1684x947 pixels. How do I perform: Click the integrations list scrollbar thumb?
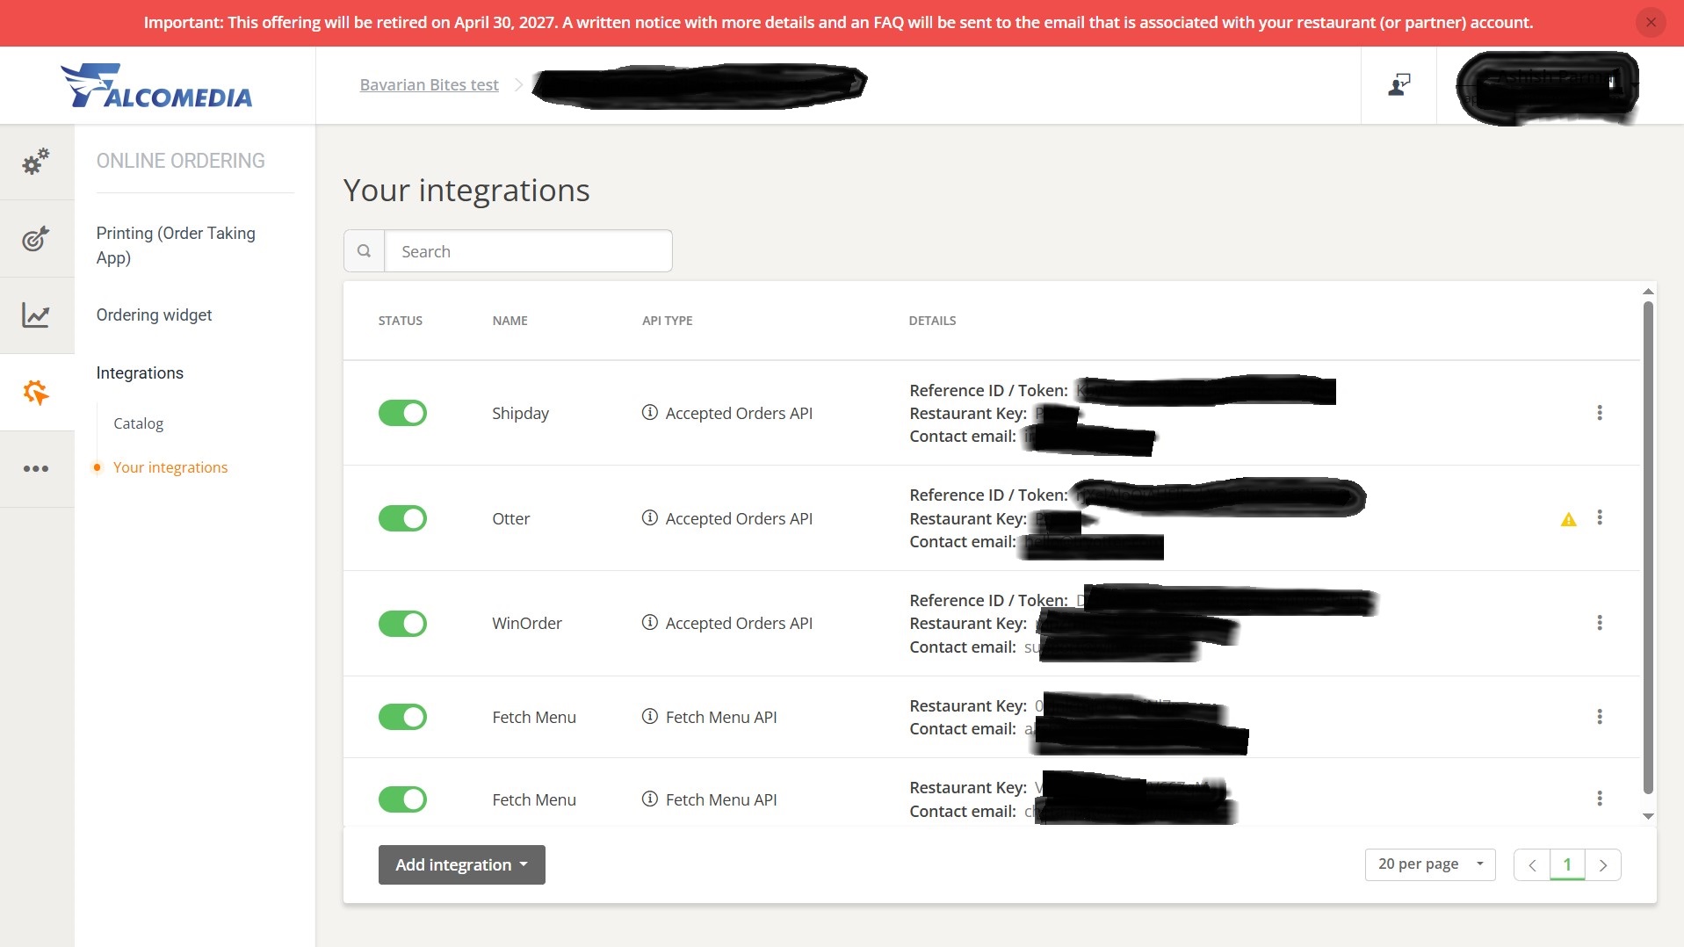[x=1648, y=548]
